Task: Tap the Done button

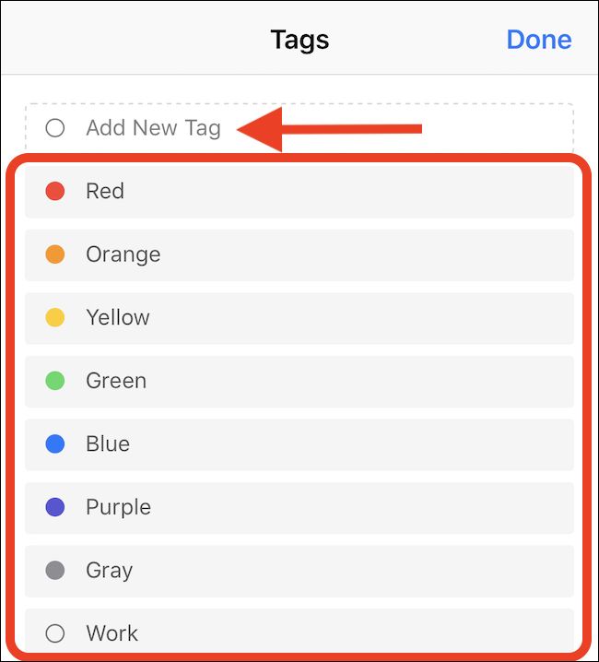Action: [x=538, y=40]
